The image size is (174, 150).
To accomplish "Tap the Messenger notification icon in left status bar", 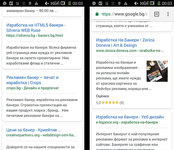I will pyautogui.click(x=5, y=3).
